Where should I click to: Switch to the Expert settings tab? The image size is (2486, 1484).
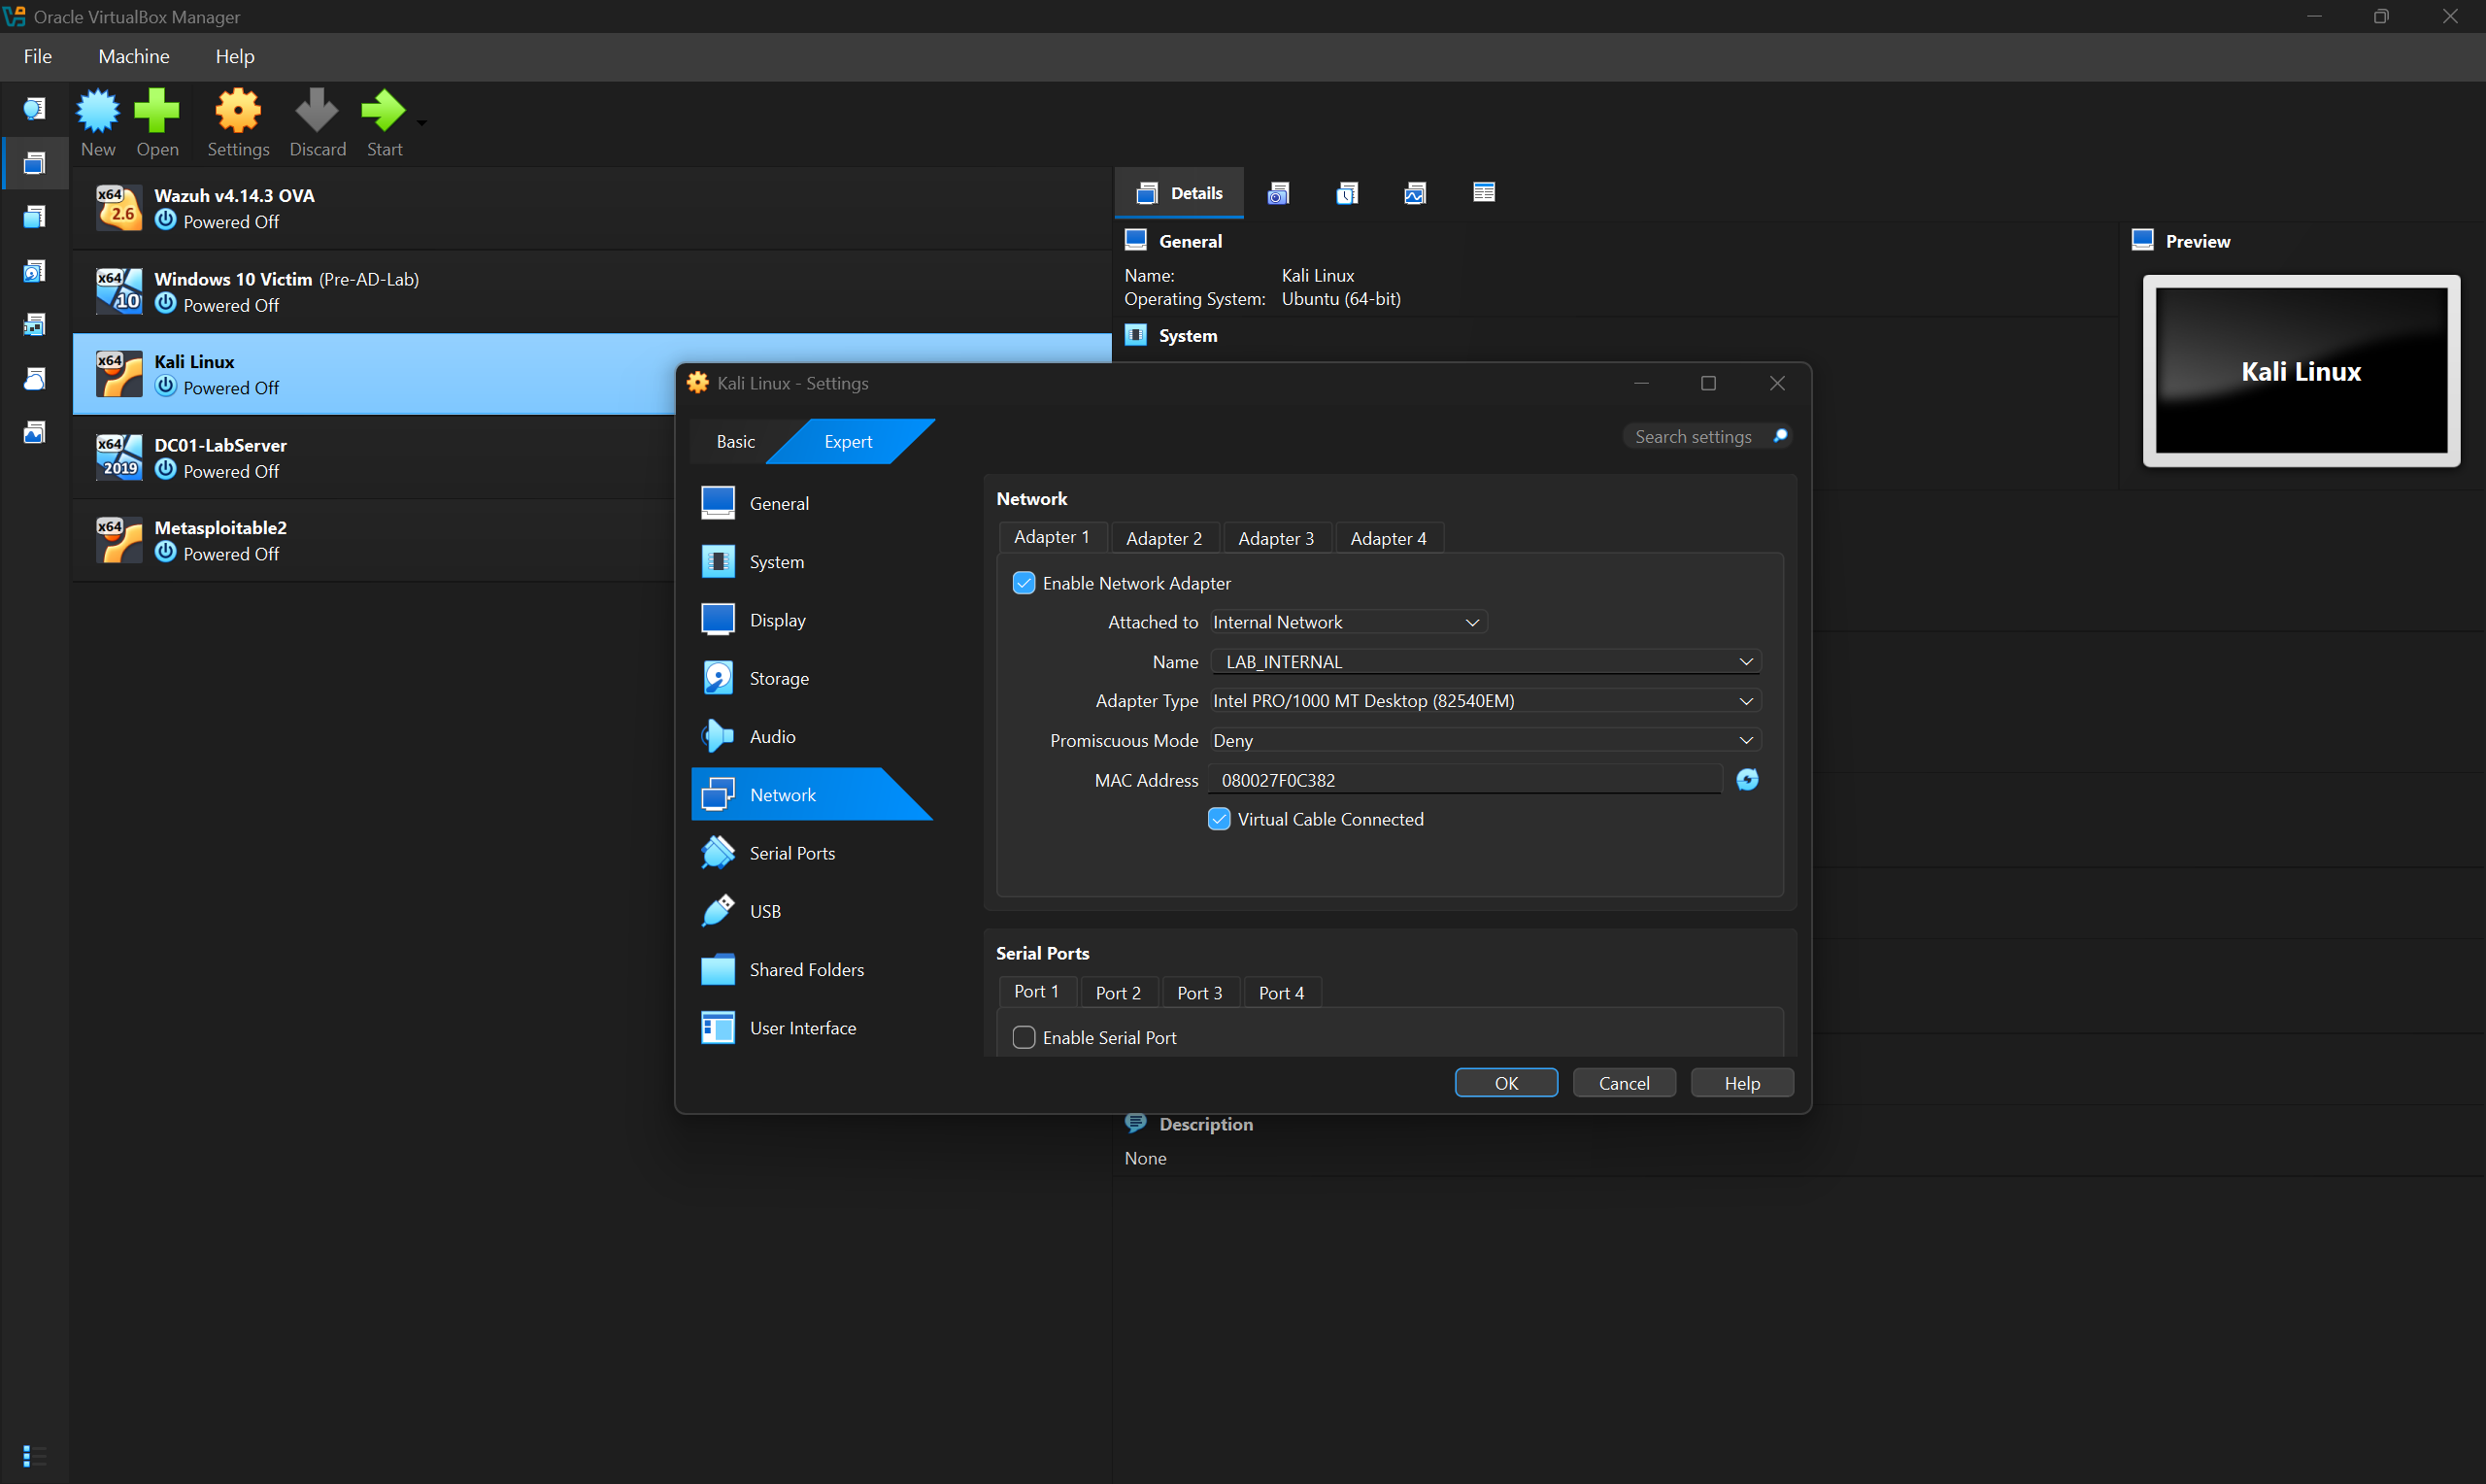pos(848,441)
